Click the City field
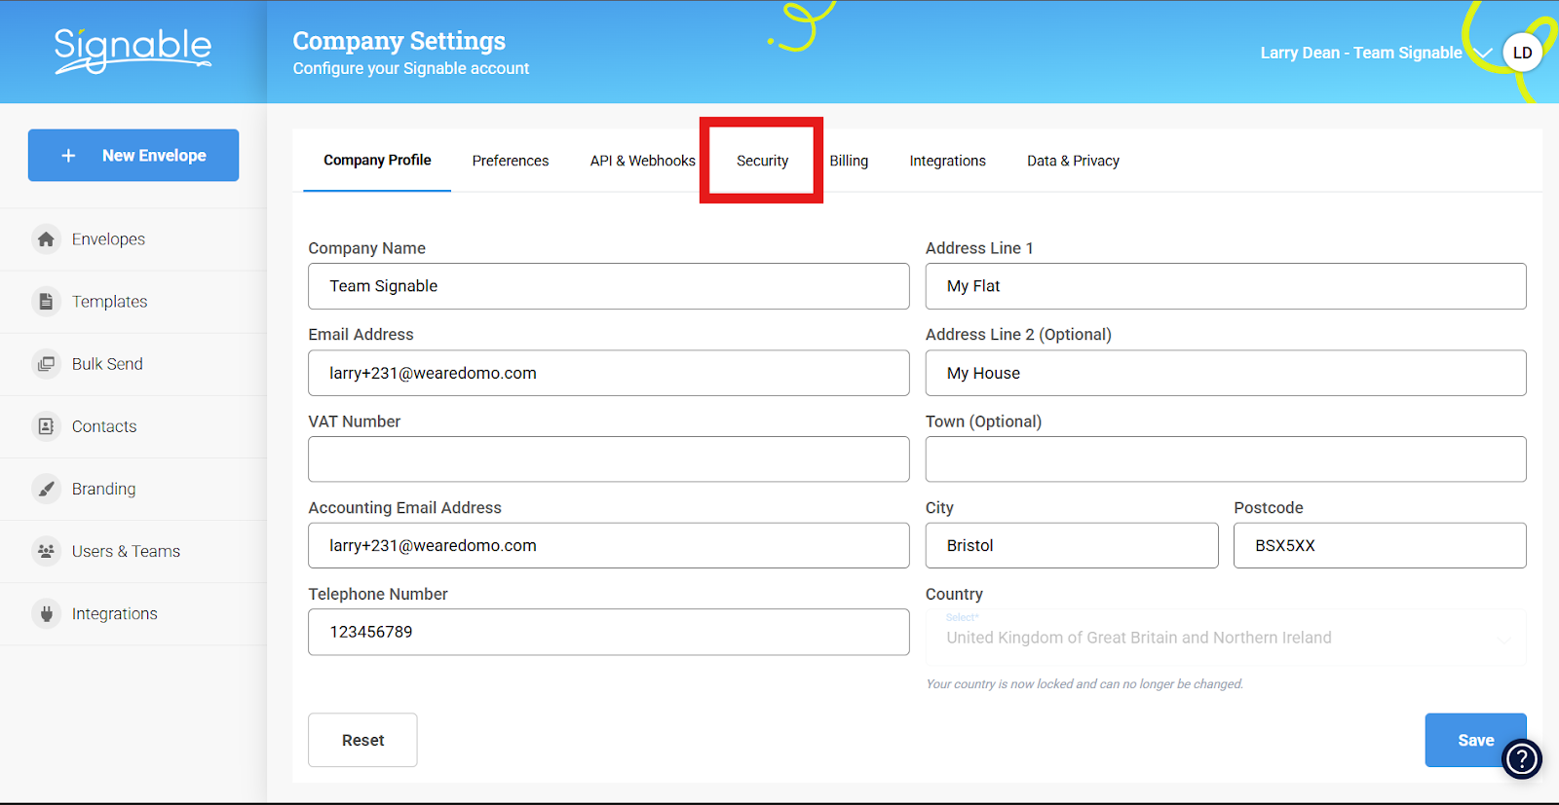1559x805 pixels. click(x=1072, y=545)
